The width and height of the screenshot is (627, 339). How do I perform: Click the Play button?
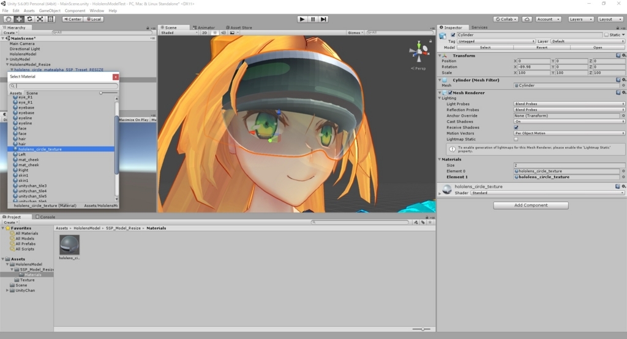[x=302, y=19]
